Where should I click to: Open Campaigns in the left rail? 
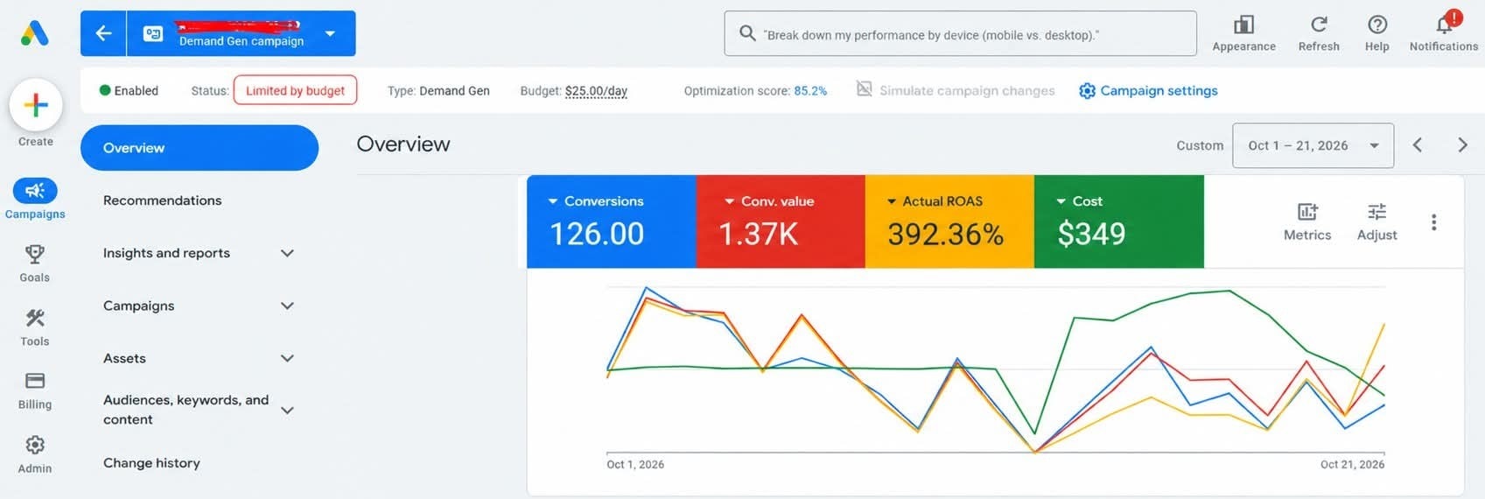coord(35,200)
